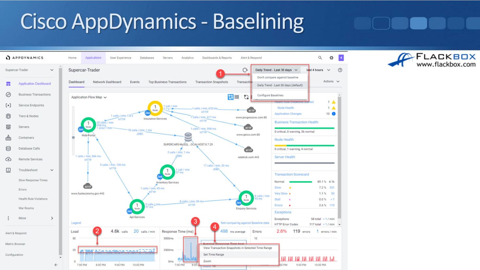Click the refresh icon beside baseline dropdown
Image resolution: width=480 pixels, height=270 pixels.
(x=245, y=70)
